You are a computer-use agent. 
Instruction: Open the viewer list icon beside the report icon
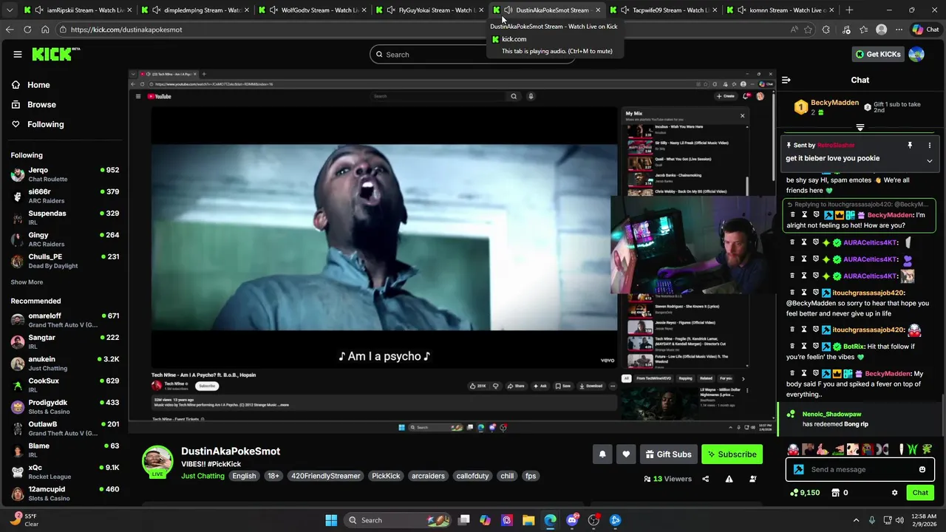point(753,479)
